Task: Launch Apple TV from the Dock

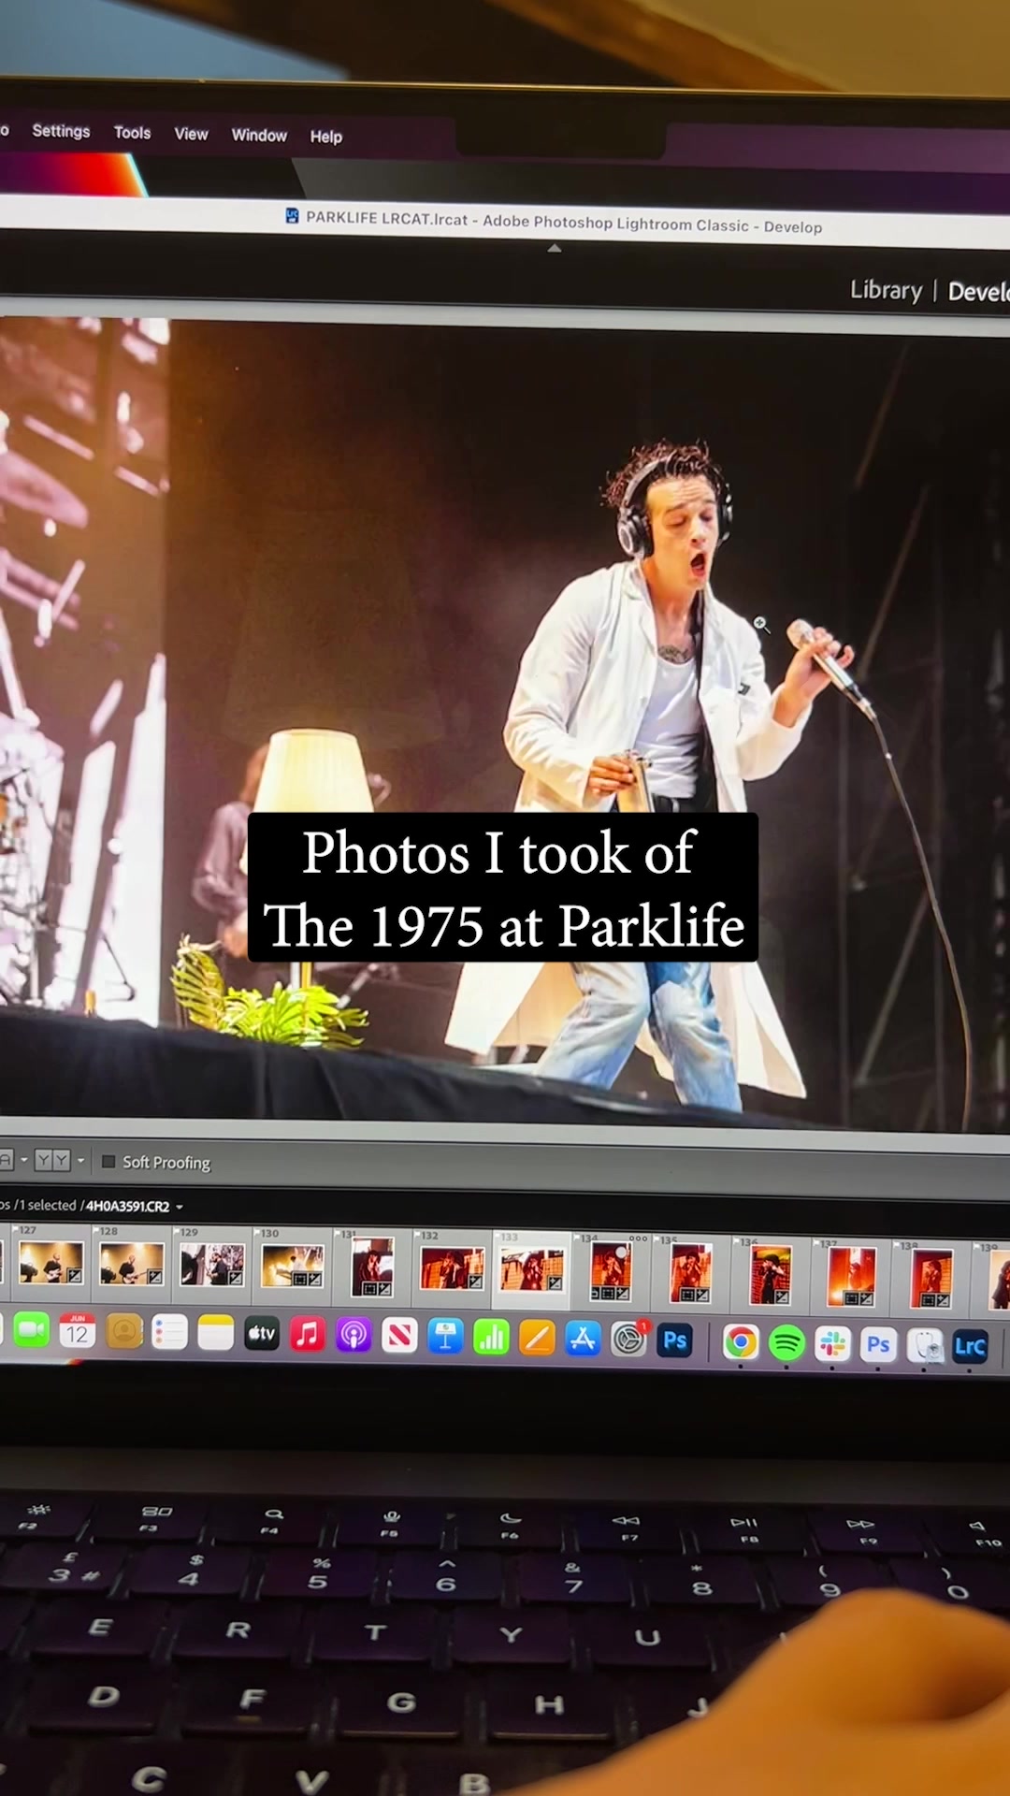Action: coord(261,1334)
